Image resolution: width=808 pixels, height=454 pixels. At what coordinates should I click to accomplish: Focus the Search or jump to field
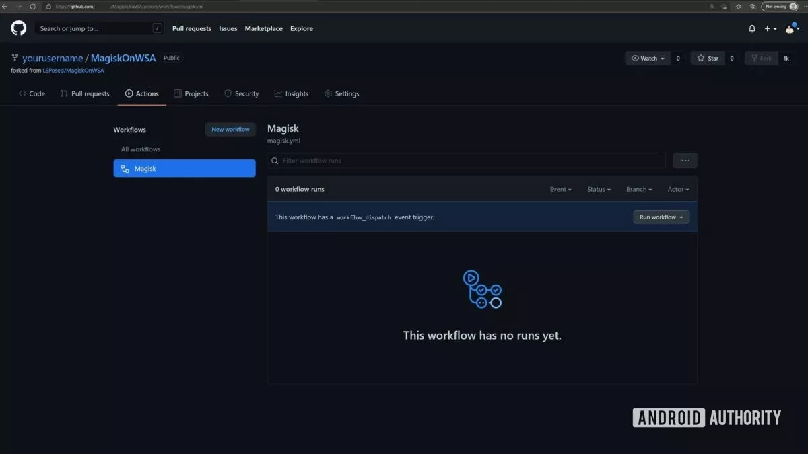coord(100,28)
